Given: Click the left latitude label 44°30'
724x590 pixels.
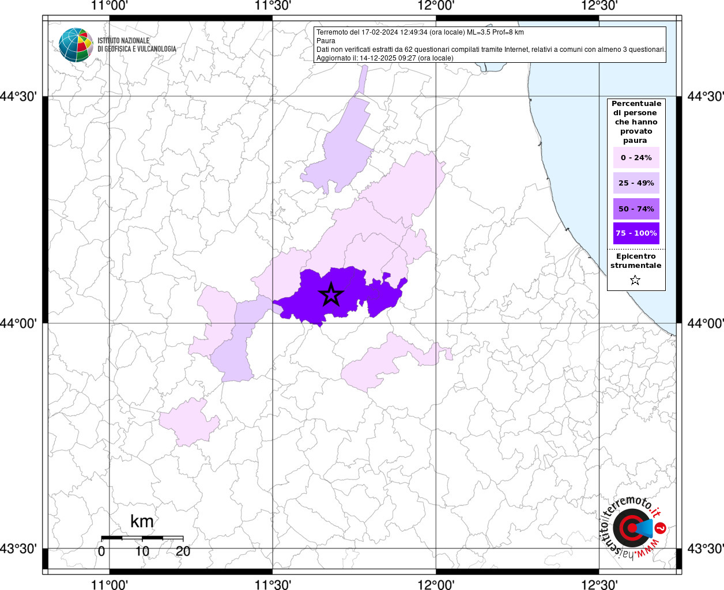Looking at the screenshot, I should pos(18,96).
